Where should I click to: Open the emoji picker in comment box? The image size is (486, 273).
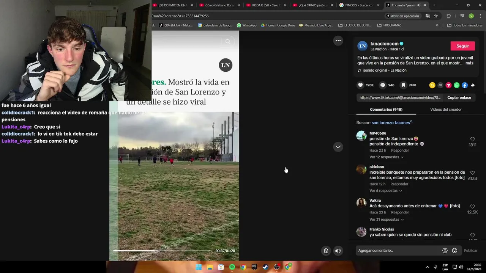pos(454,251)
